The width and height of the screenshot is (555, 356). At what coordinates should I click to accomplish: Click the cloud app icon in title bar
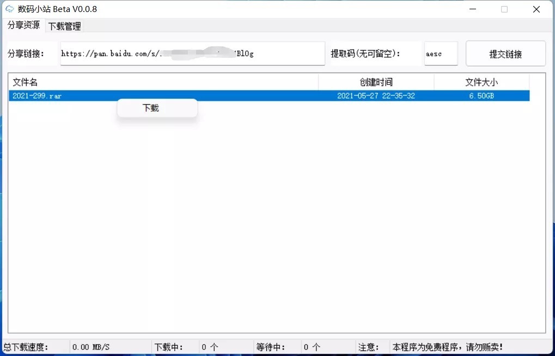click(x=9, y=9)
